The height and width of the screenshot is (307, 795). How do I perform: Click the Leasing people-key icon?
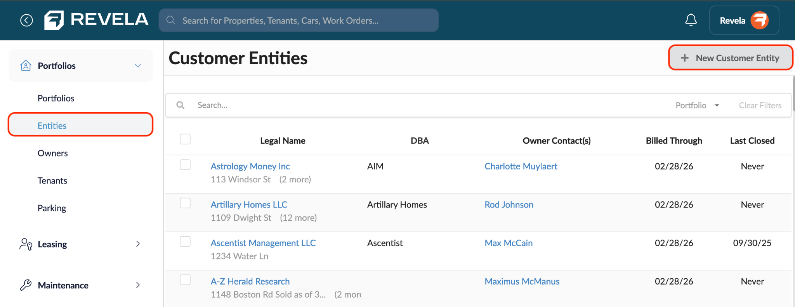click(x=26, y=244)
